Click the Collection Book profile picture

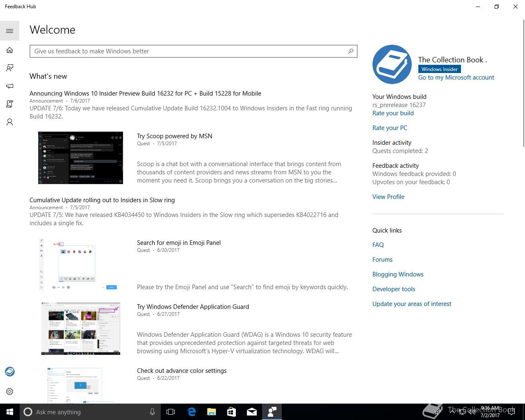coord(392,64)
